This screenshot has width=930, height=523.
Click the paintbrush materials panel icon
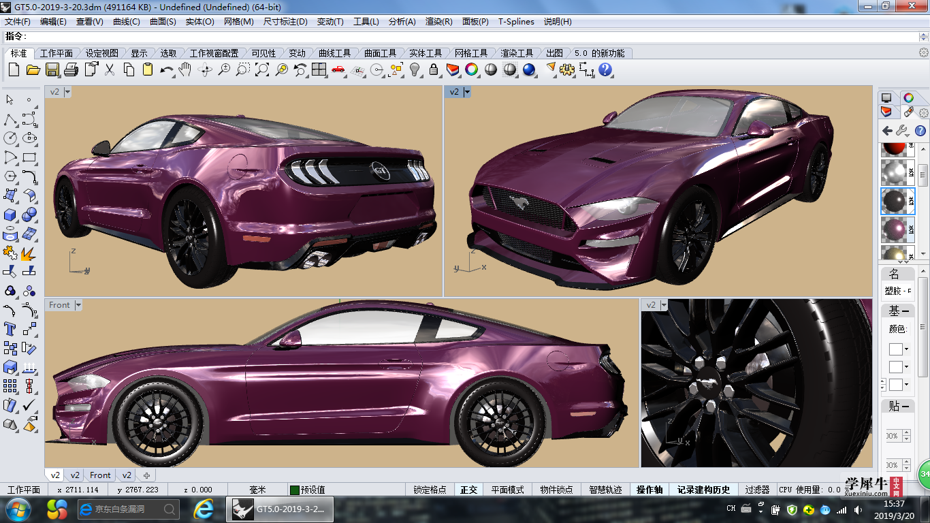pos(908,112)
